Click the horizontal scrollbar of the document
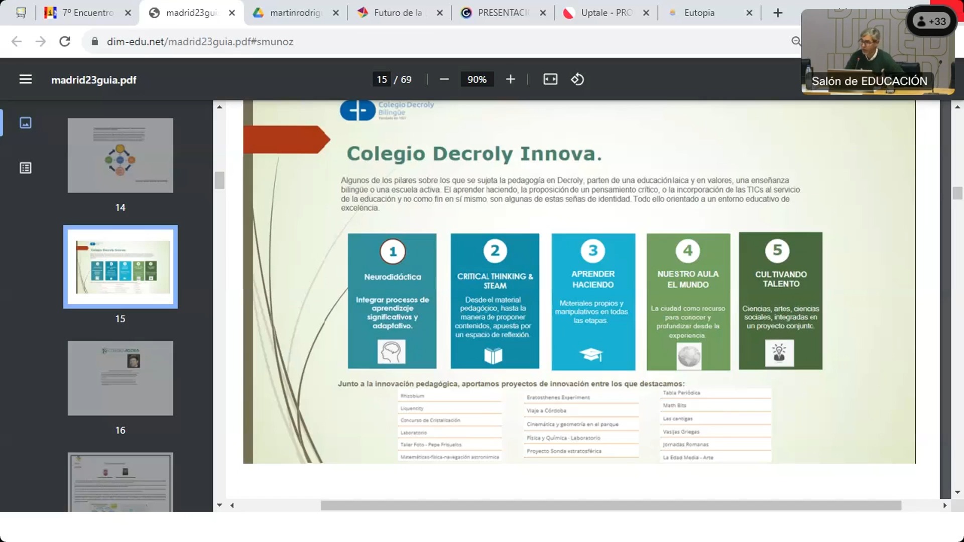The image size is (964, 542). pyautogui.click(x=611, y=505)
